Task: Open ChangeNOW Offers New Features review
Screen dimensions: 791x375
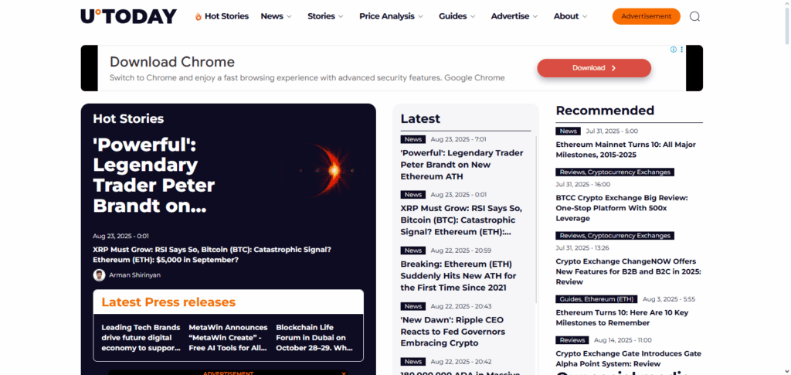Action: [x=628, y=271]
